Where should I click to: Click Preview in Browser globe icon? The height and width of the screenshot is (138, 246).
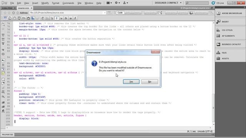pos(191,13)
